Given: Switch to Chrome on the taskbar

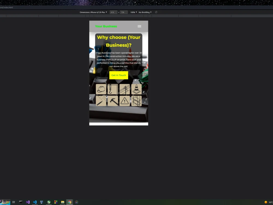Looking at the screenshot, I should 70,202.
